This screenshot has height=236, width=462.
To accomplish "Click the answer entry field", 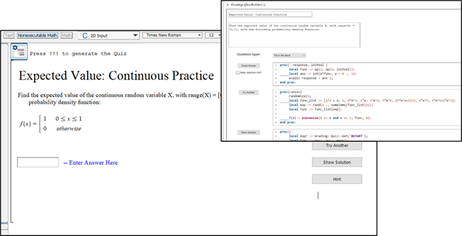I will pyautogui.click(x=38, y=162).
